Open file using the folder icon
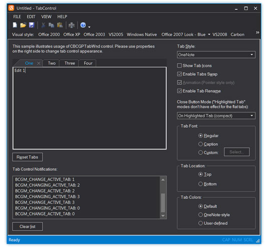The image size is (265, 247). coord(23,25)
